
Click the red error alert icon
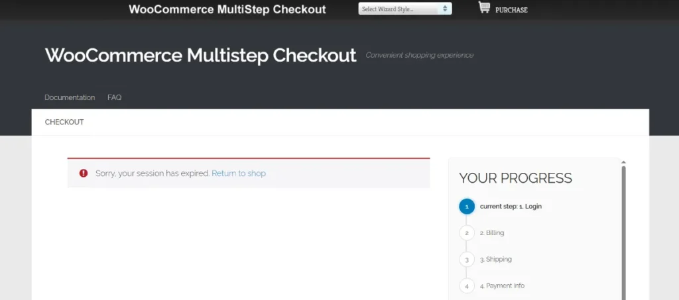tap(84, 174)
